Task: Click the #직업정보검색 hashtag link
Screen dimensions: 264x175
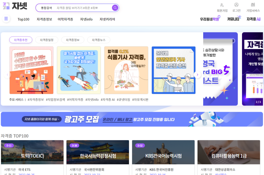Action: pyautogui.click(x=55, y=100)
